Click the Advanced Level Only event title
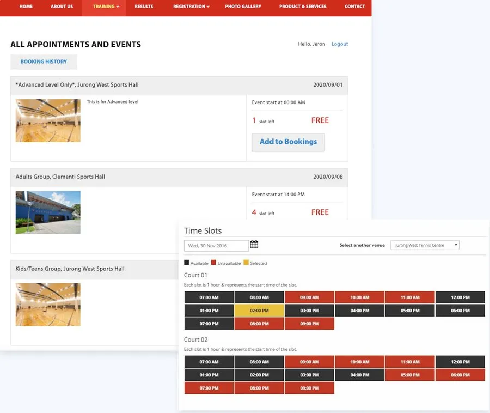The height and width of the screenshot is (413, 490). 77,85
